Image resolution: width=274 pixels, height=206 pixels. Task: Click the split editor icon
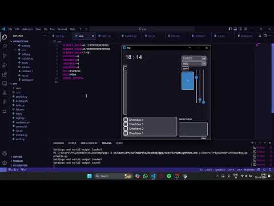pyautogui.click(x=265, y=36)
